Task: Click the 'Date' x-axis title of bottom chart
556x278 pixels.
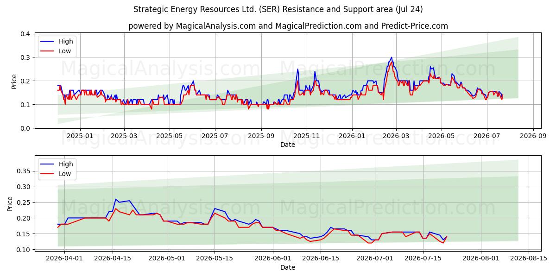Action: point(288,267)
